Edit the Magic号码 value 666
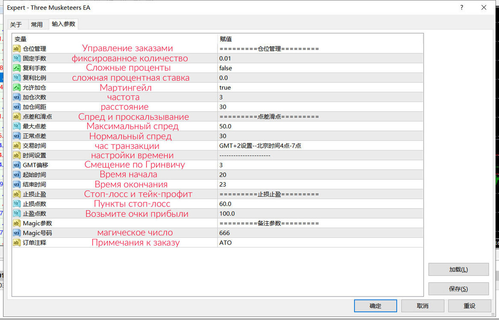 coord(320,233)
